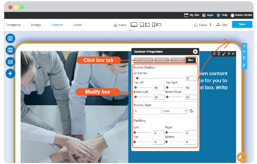Click the blue Save button
The width and height of the screenshot is (257, 164).
click(242, 24)
